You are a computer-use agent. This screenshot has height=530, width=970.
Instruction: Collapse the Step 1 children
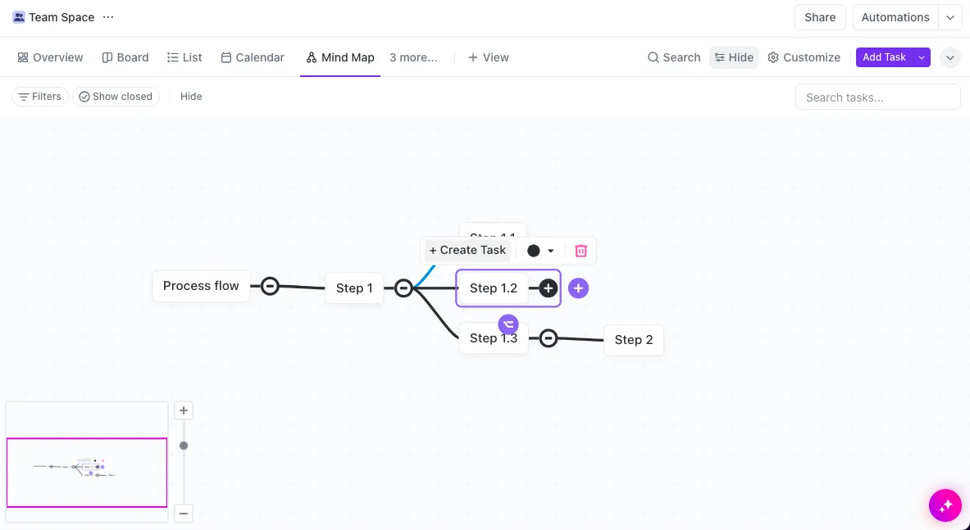pyautogui.click(x=403, y=288)
